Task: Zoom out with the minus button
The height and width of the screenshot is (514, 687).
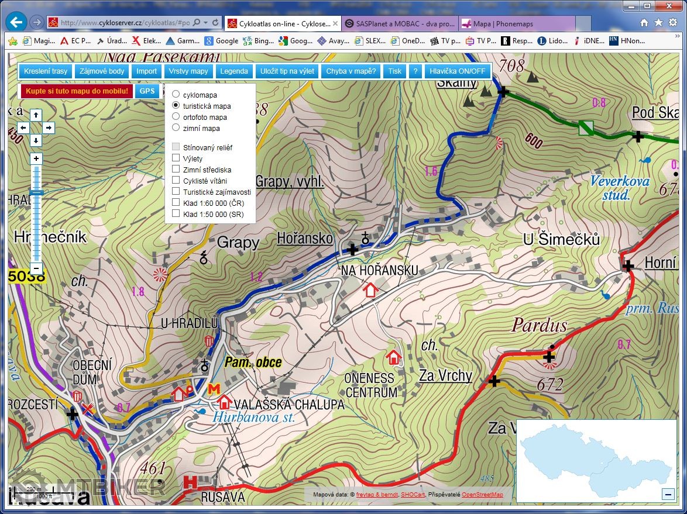Action: [36, 268]
